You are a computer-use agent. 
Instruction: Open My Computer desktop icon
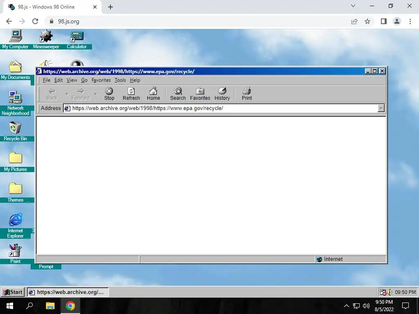click(x=15, y=40)
